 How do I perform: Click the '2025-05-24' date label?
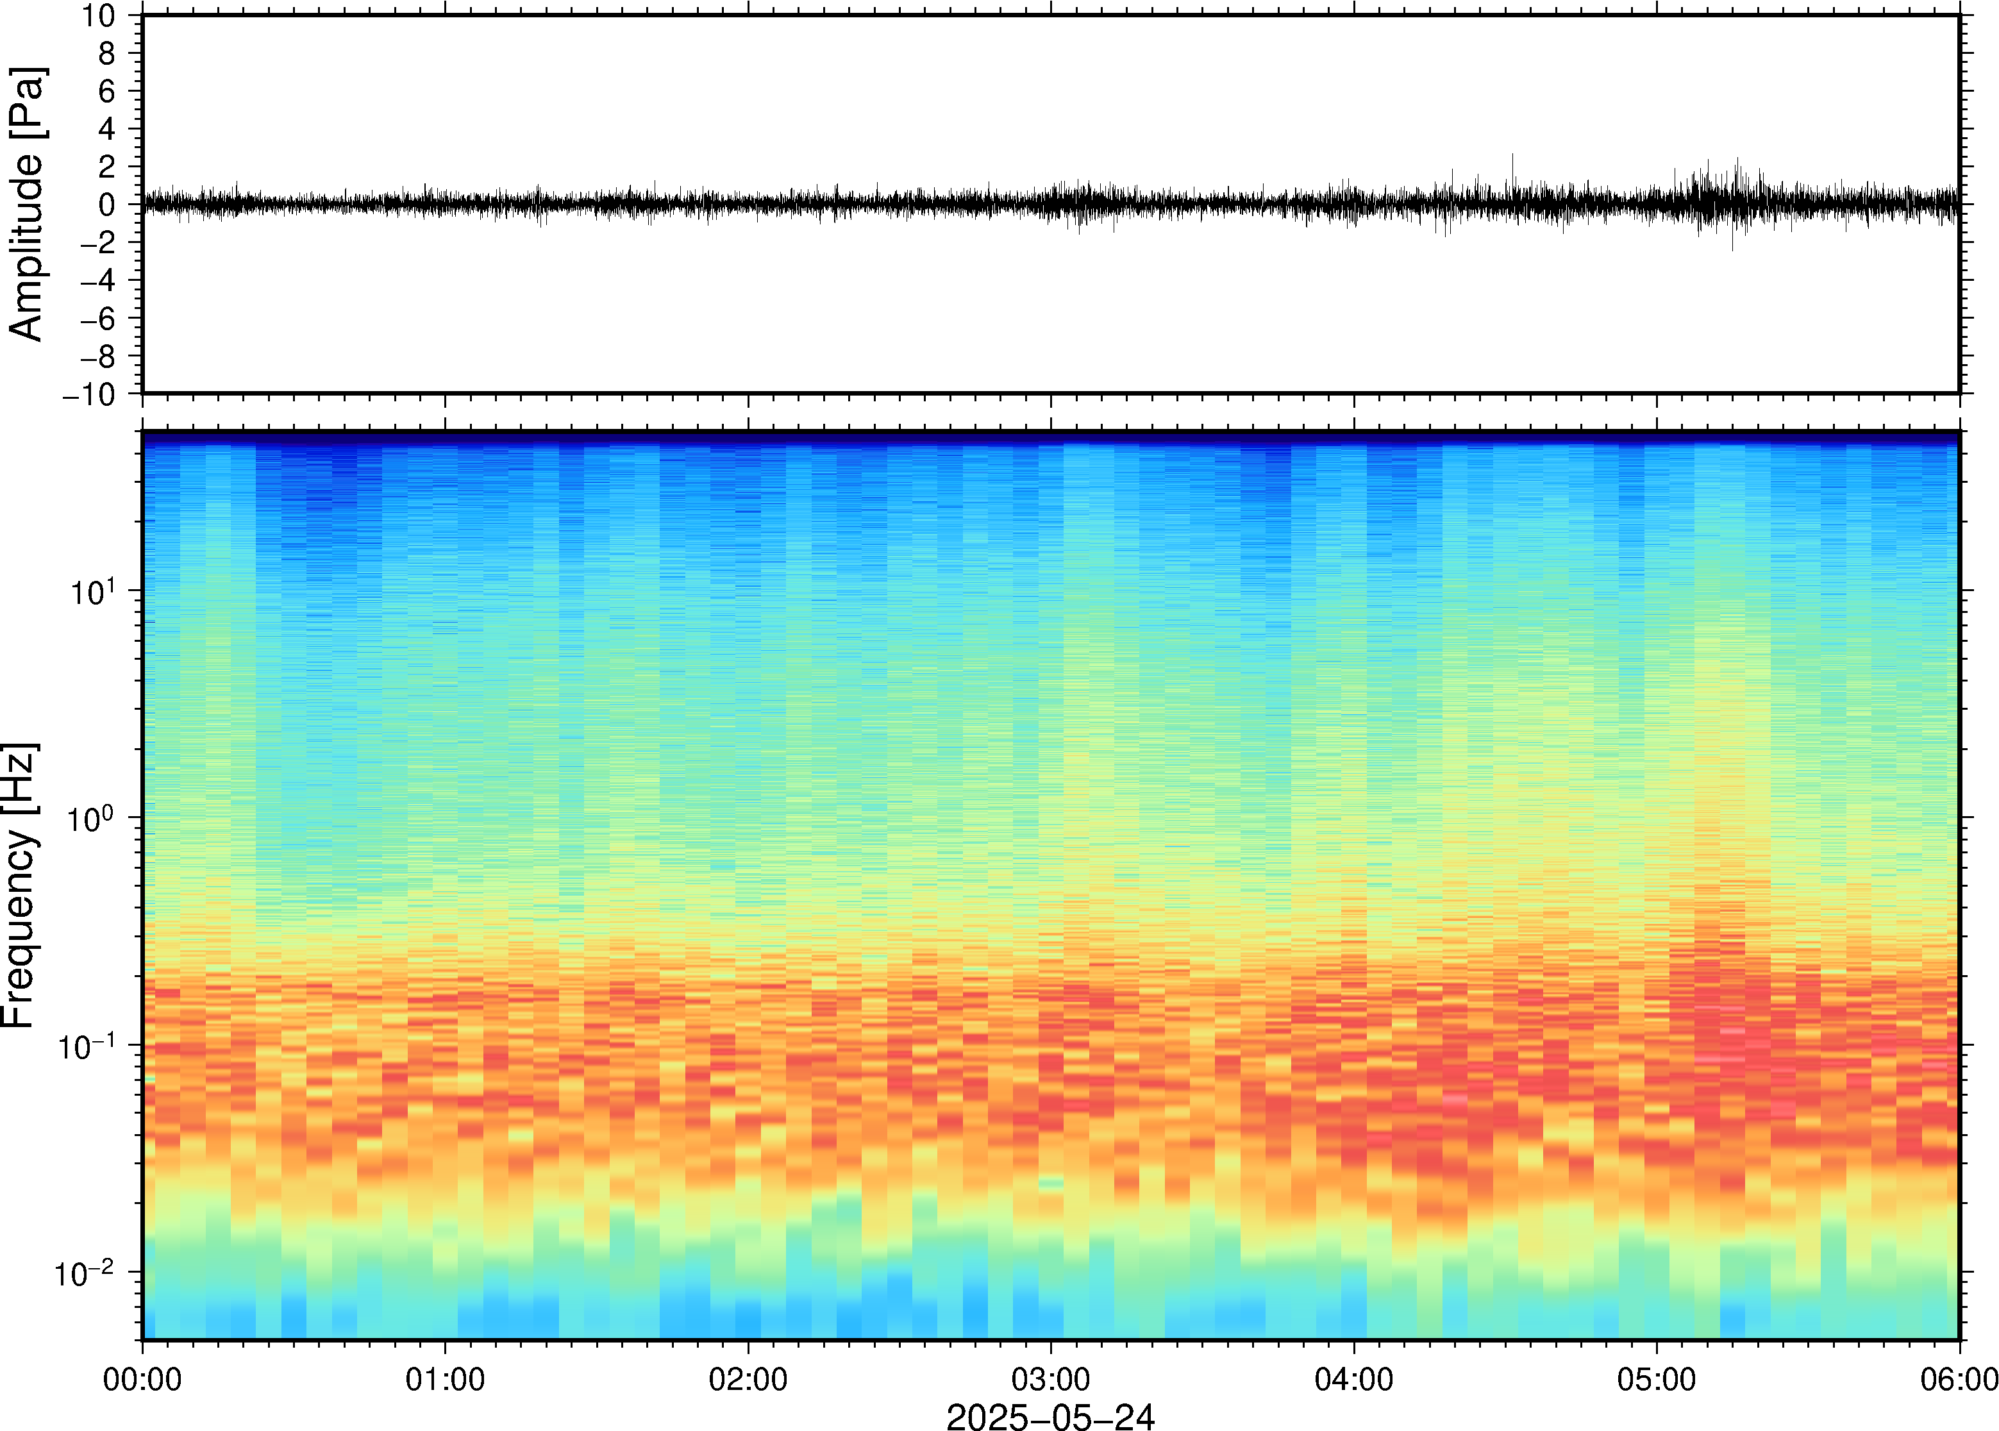pyautogui.click(x=1050, y=1416)
